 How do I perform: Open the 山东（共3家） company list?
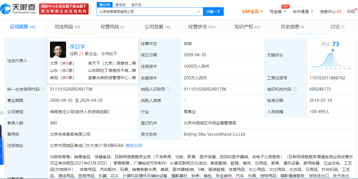click(62, 70)
